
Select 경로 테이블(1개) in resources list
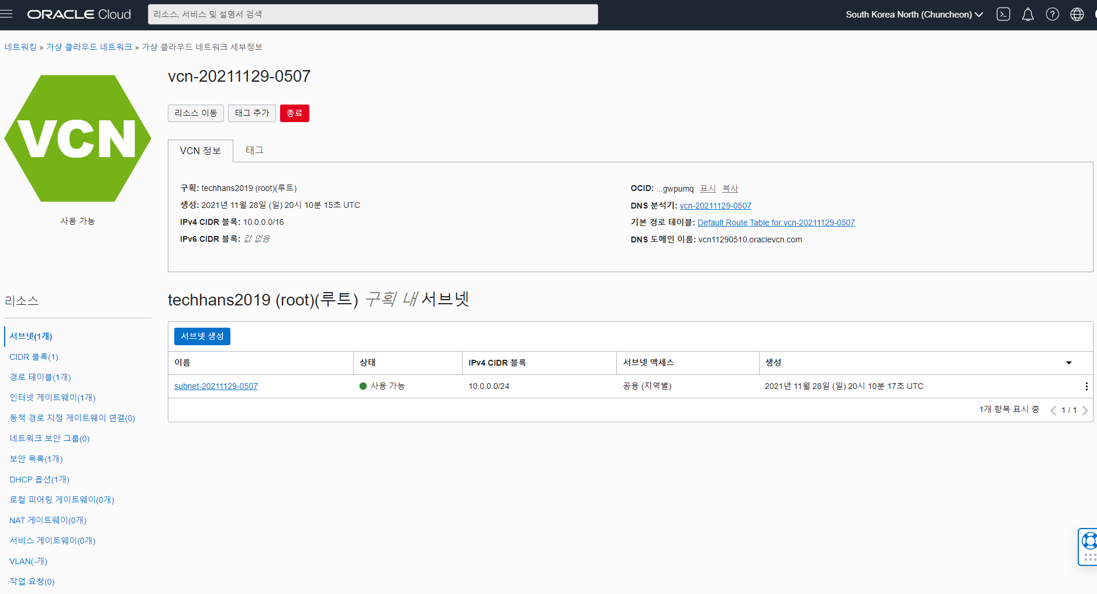[40, 377]
